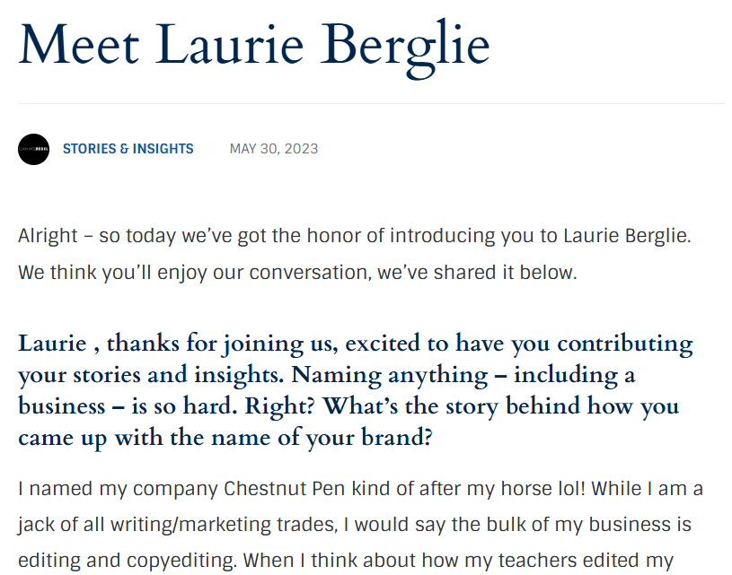Click the name "Laurie Berglie" in intro paragraph
Viewport: 732px width, 575px height.
[626, 236]
